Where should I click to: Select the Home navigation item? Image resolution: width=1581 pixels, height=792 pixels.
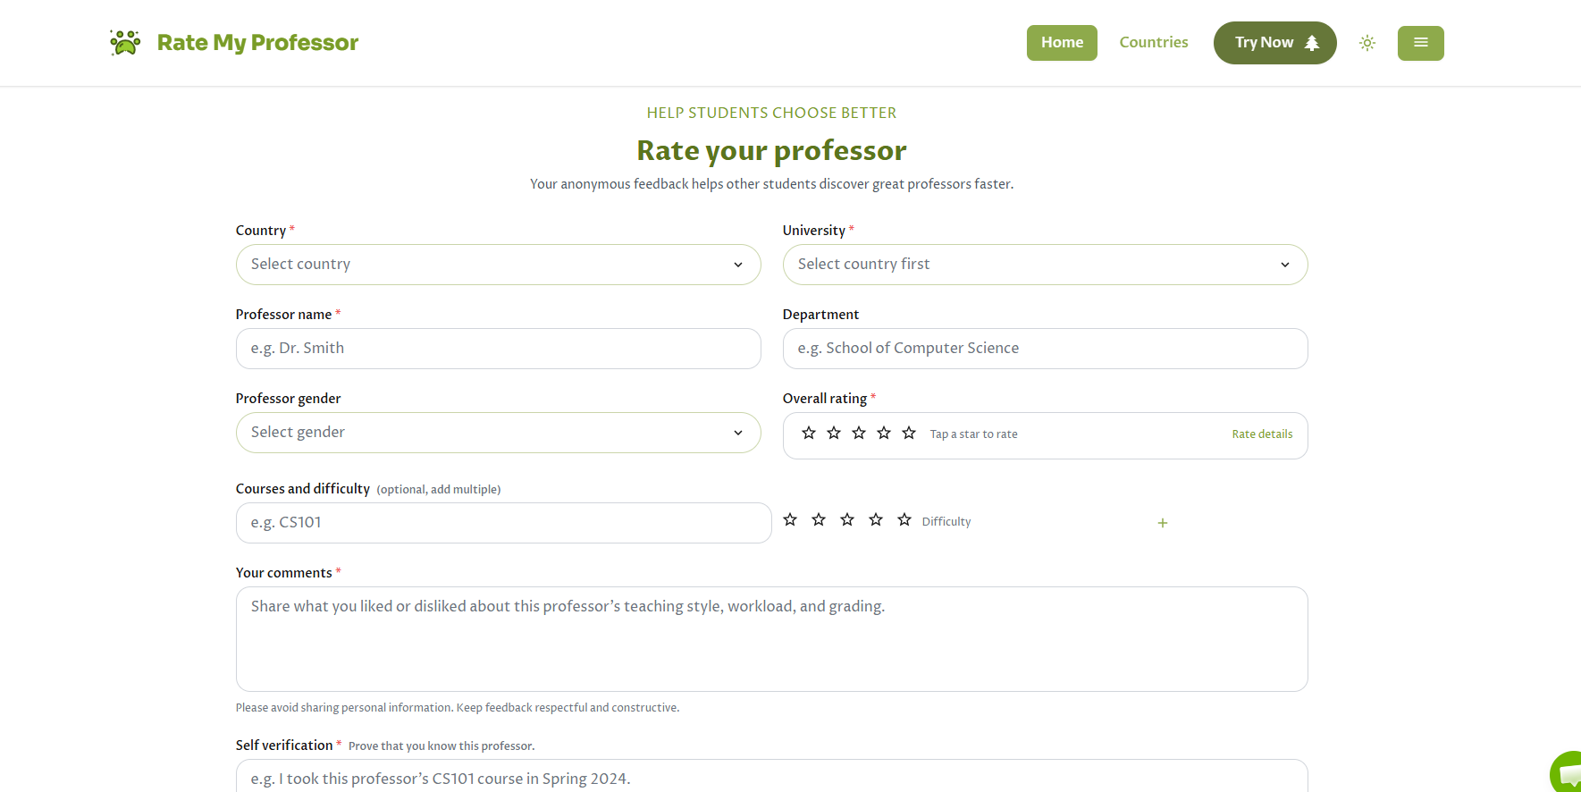click(1062, 42)
